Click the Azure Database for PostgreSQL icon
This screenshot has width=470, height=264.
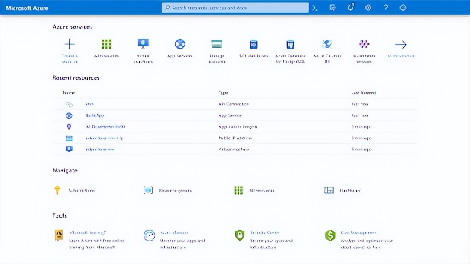290,44
